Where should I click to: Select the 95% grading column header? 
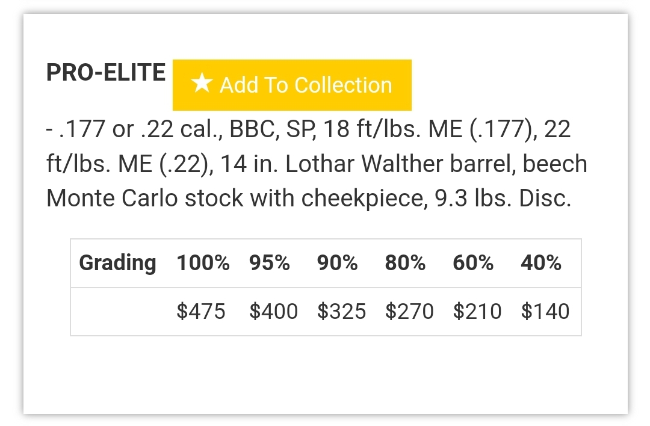(270, 263)
